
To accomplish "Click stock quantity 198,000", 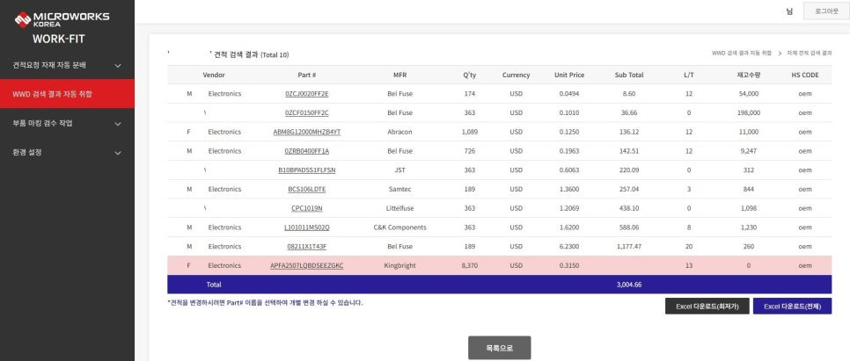I will [x=748, y=112].
